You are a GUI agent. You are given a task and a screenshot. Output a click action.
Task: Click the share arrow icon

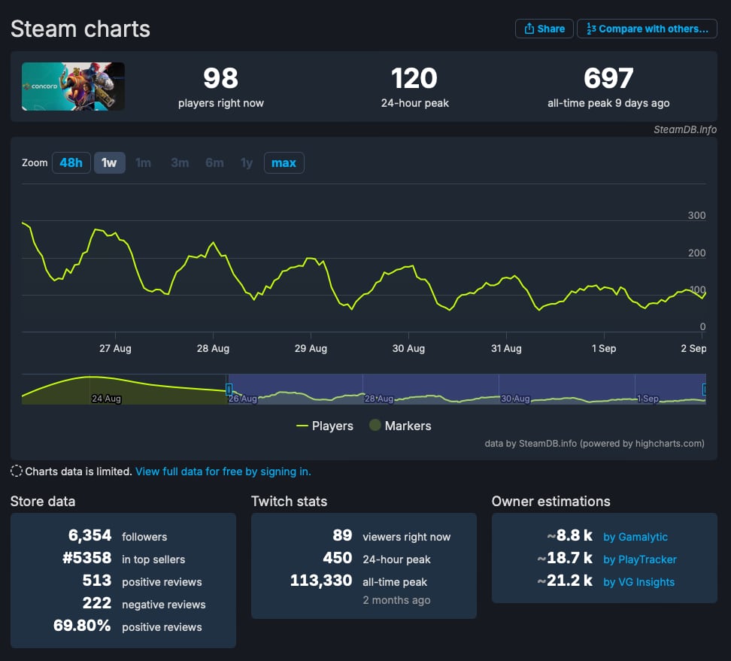click(529, 29)
